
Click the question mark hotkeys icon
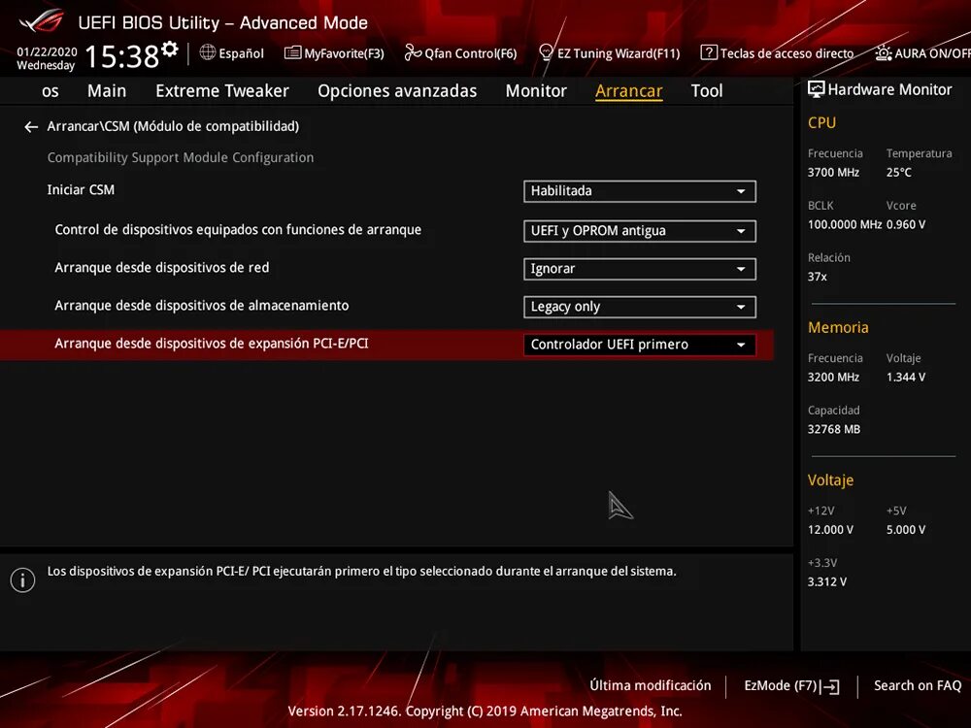coord(709,52)
